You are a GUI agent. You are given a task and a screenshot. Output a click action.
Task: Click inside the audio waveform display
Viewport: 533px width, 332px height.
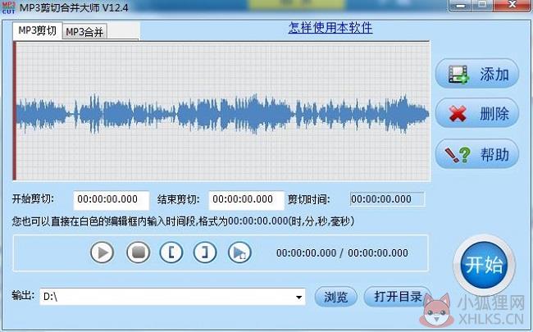[223, 111]
